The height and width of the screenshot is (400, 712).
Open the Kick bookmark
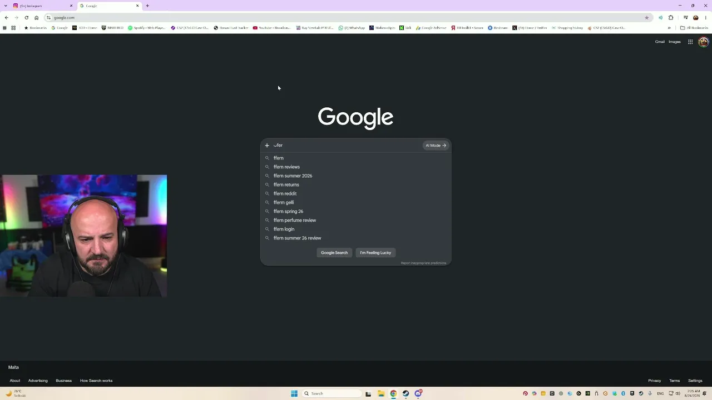(x=406, y=28)
